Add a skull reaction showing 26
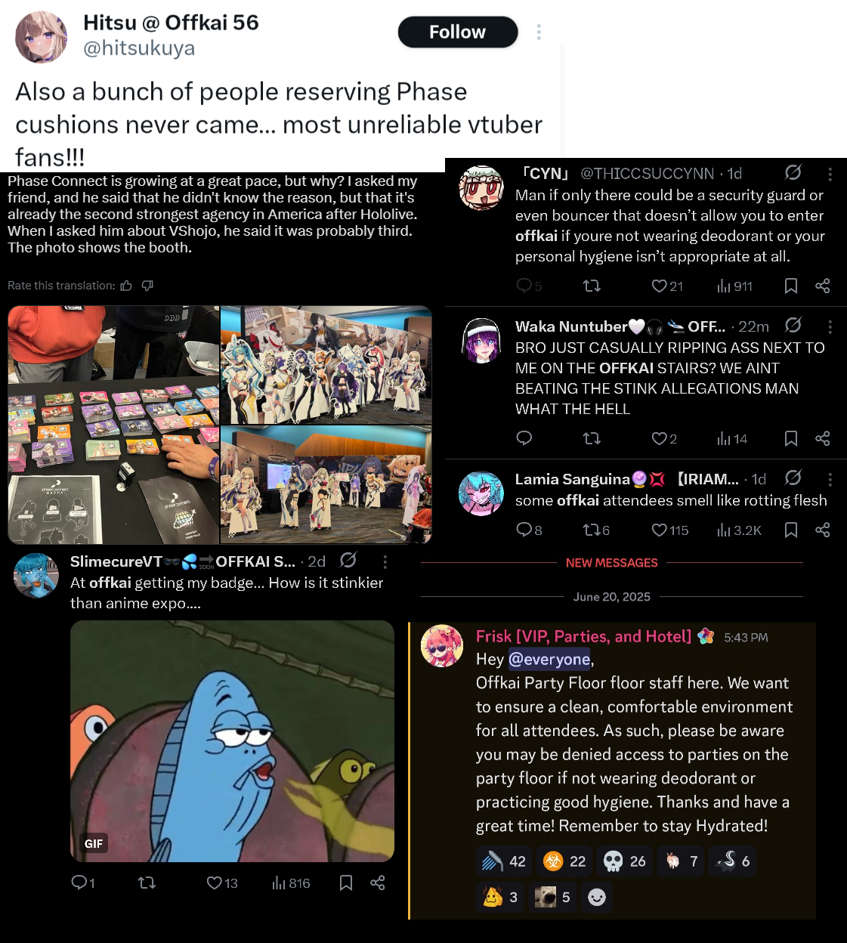The width and height of the screenshot is (847, 943). tap(625, 861)
